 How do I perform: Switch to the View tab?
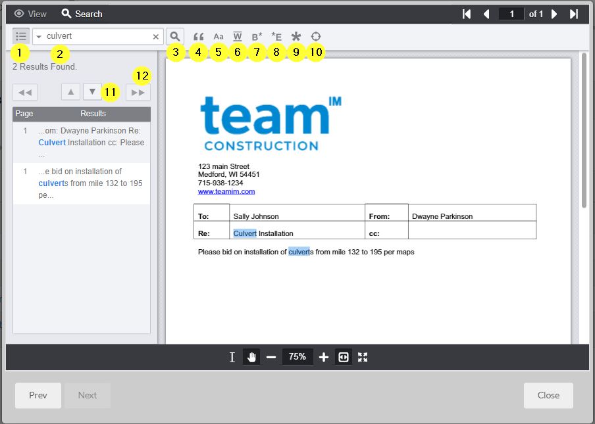(x=30, y=13)
